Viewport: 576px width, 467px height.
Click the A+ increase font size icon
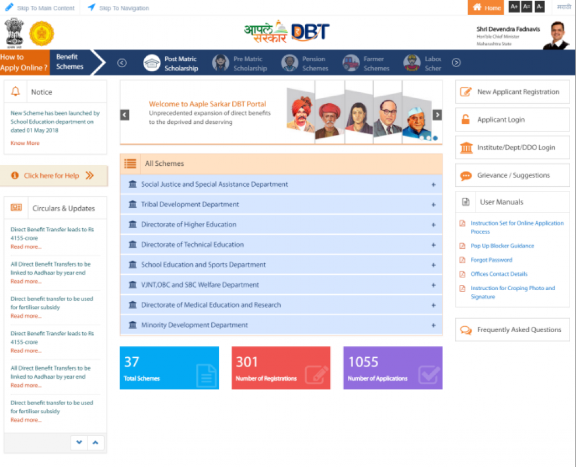point(514,7)
